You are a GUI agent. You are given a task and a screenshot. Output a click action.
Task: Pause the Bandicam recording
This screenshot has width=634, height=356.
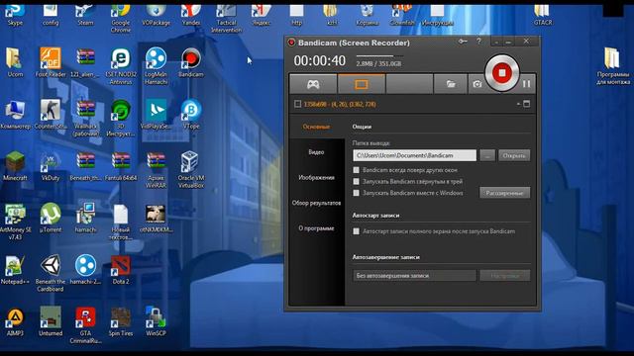click(526, 84)
